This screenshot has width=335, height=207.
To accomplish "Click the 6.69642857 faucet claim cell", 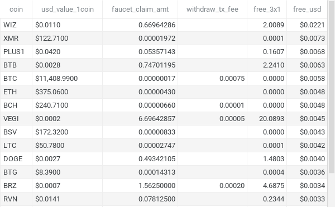I will click(x=140, y=119).
